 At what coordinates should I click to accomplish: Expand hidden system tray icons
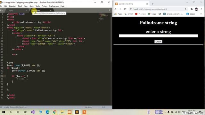pos(165,112)
